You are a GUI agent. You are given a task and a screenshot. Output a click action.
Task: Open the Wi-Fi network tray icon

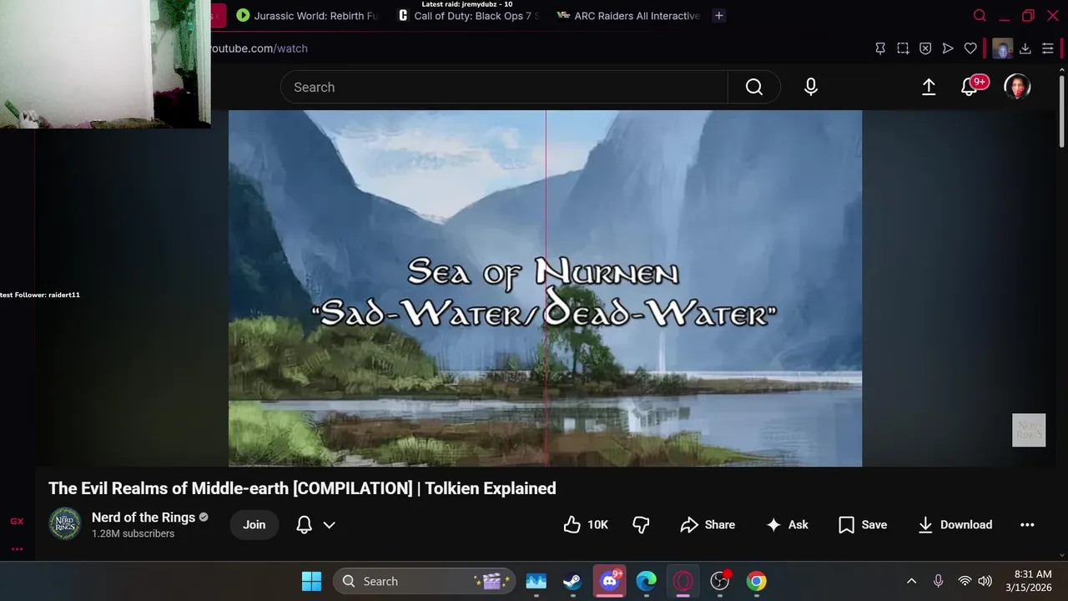[x=965, y=581]
